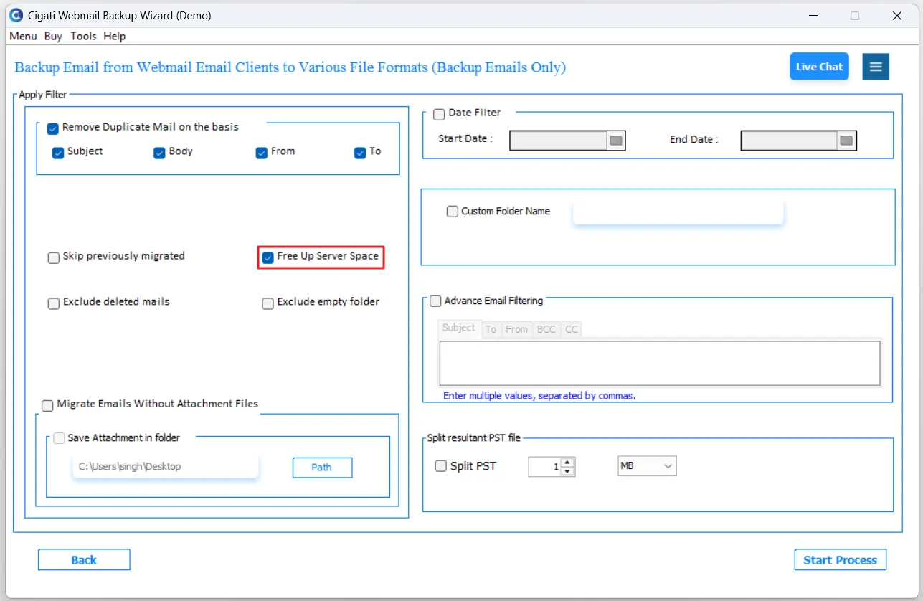Enable the Date Filter checkbox
The image size is (923, 601).
click(439, 115)
